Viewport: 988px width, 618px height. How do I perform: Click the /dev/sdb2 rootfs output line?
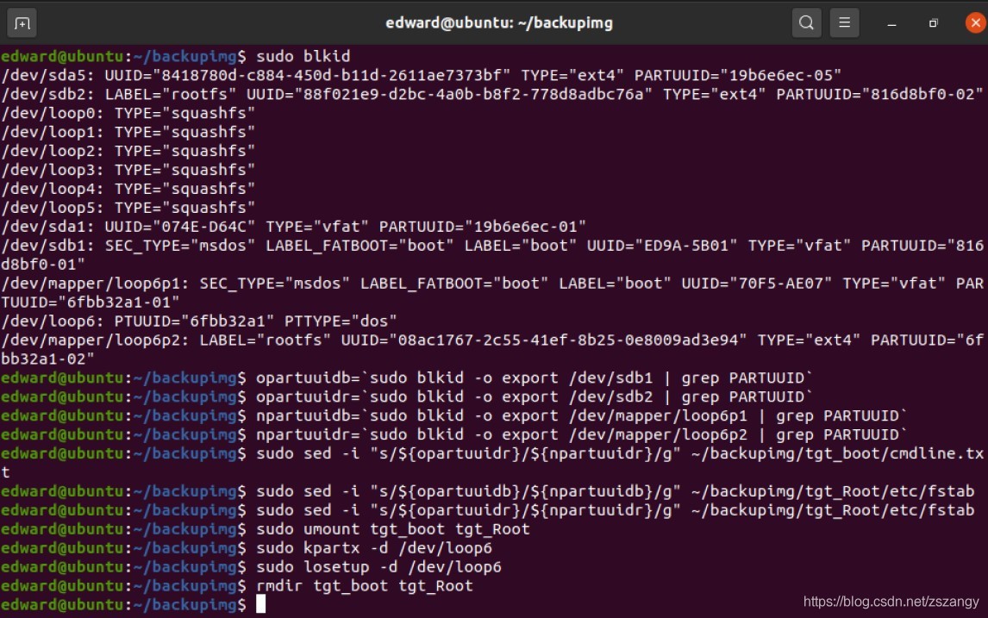pos(492,95)
